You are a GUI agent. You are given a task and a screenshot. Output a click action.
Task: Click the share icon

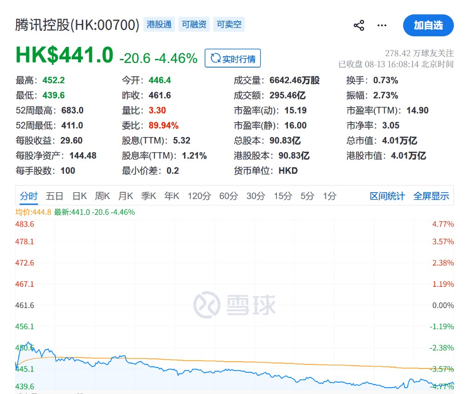point(359,25)
